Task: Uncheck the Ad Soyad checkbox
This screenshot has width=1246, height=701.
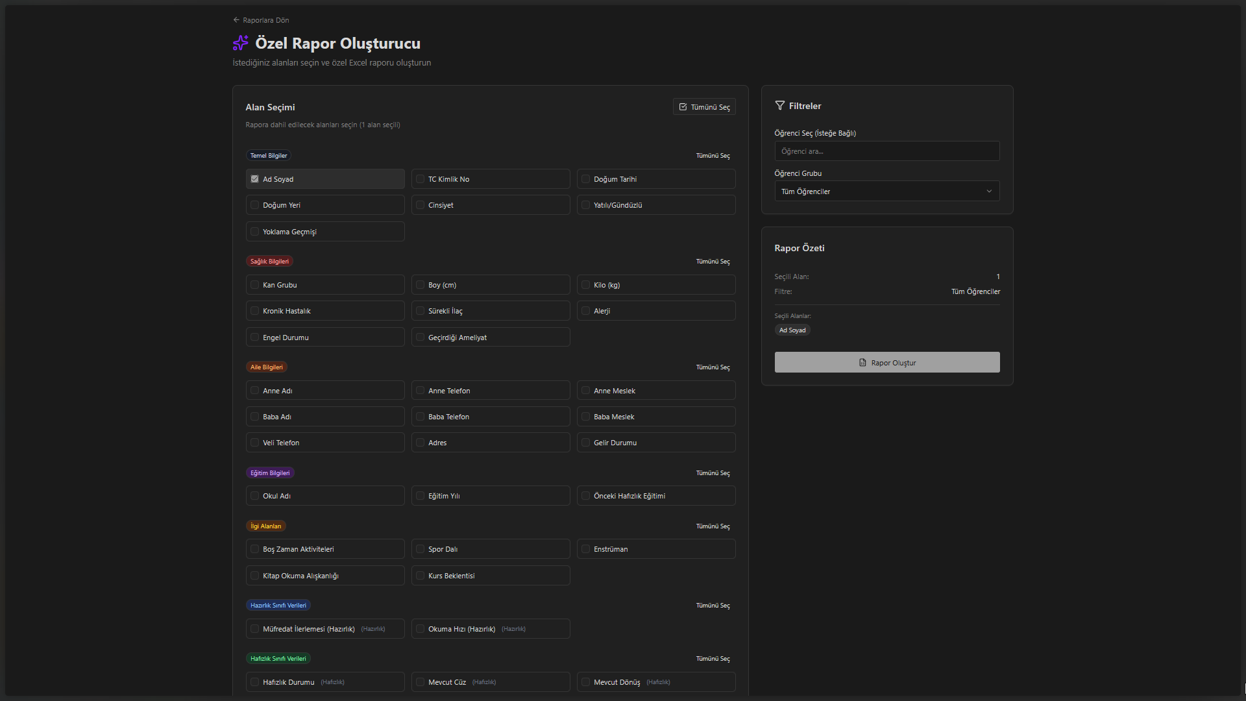Action: click(255, 179)
